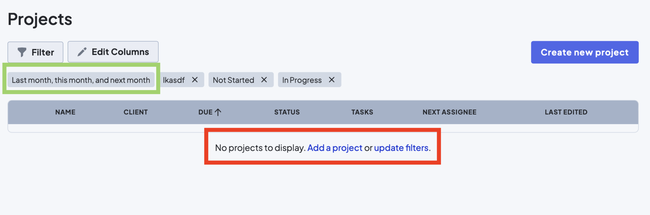650x215 pixels.
Task: Click the pencil icon on Edit Columns
Action: [x=82, y=51]
